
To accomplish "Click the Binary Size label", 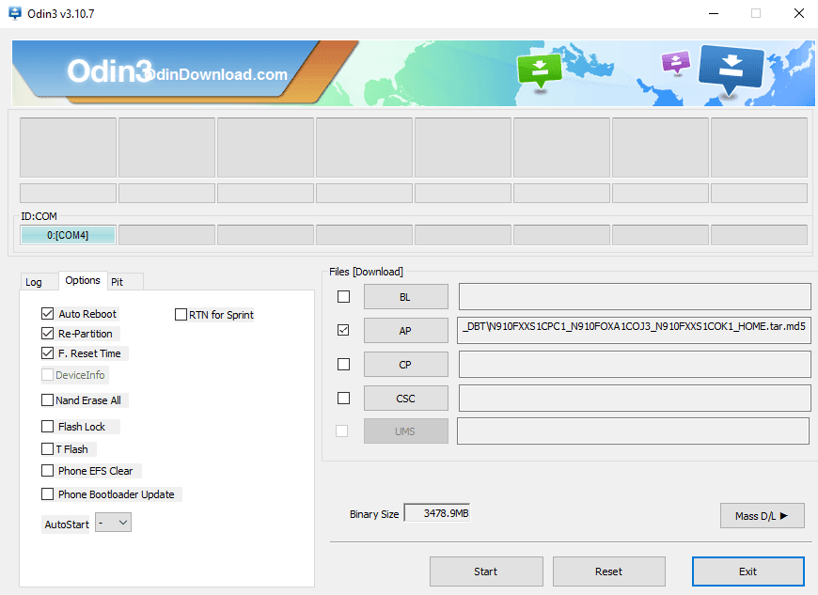I will 374,514.
